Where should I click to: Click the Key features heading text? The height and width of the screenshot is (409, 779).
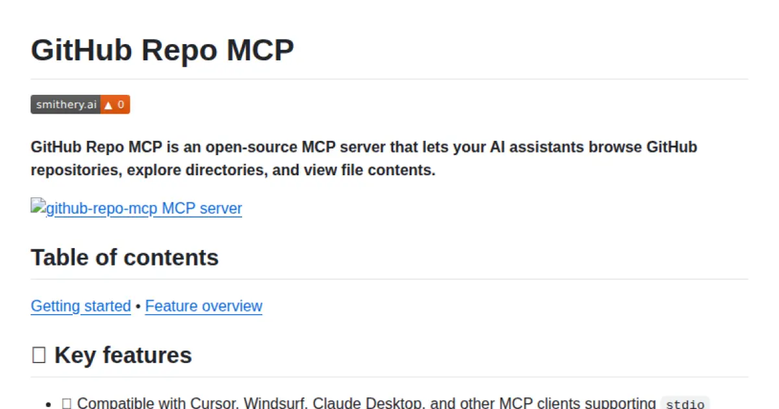[x=123, y=354]
